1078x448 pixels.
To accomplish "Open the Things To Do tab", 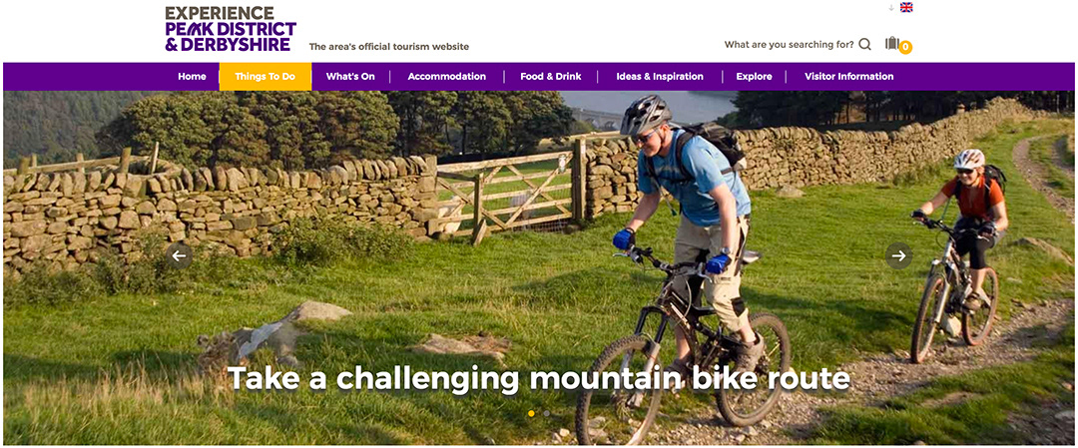I will coord(265,76).
